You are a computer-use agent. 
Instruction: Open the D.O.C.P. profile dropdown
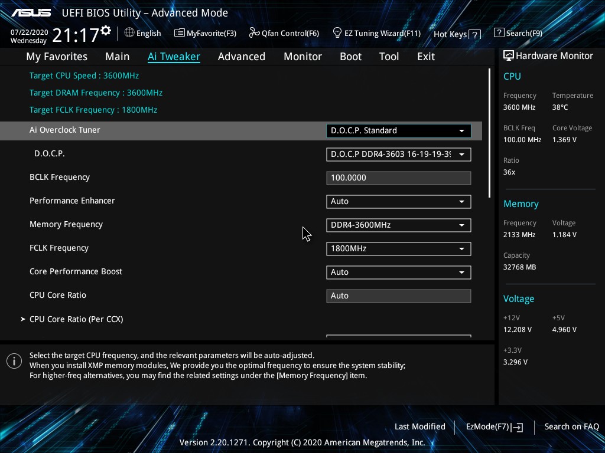click(398, 154)
